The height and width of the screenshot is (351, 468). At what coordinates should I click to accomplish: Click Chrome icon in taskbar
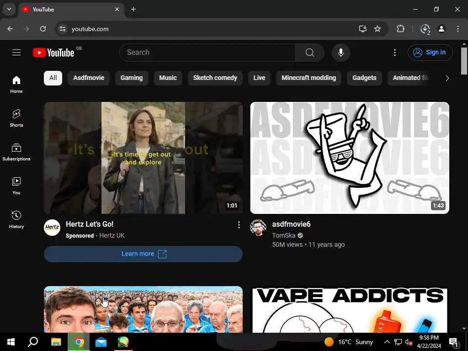point(79,342)
